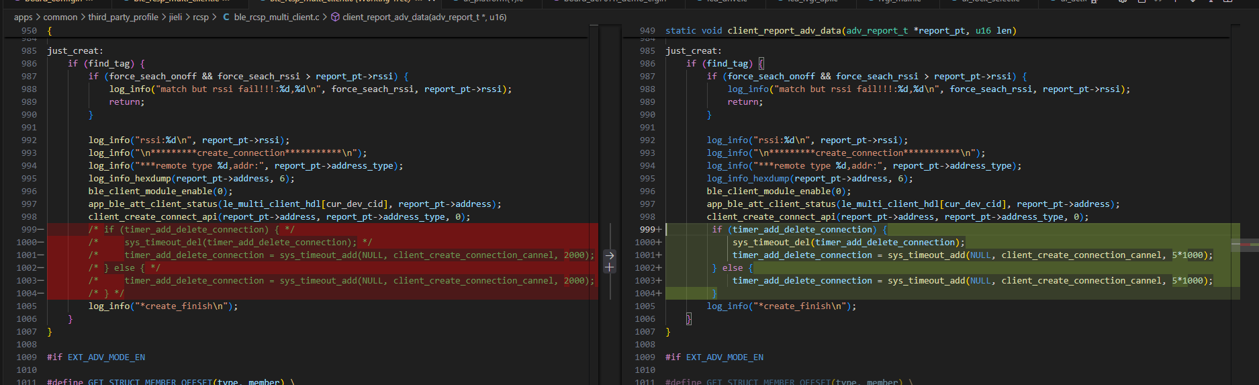Click line number 1001− in left pane
This screenshot has width=1259, height=385.
(x=30, y=255)
